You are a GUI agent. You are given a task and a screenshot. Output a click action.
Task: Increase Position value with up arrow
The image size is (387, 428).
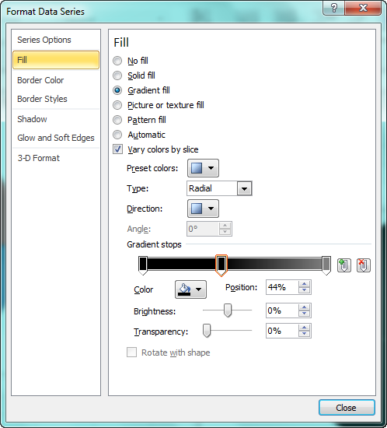coord(304,284)
